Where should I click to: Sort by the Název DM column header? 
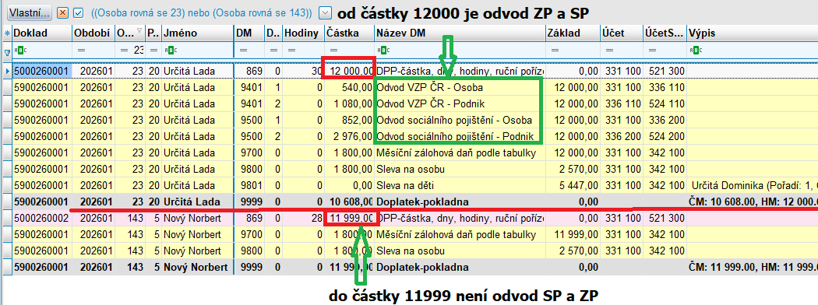[x=460, y=33]
